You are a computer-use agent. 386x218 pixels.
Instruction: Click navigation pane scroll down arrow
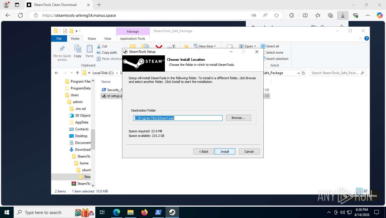tap(93, 186)
